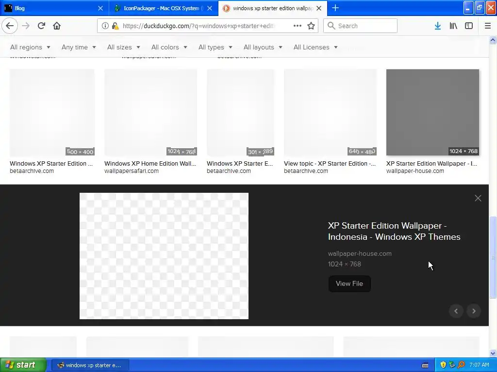Open the All colors dropdown
This screenshot has height=372, width=497.
point(169,47)
